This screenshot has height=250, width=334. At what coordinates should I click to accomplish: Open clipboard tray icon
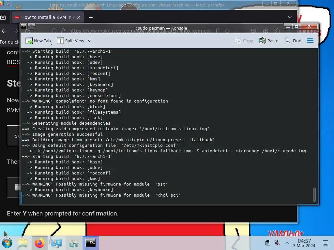point(268,243)
